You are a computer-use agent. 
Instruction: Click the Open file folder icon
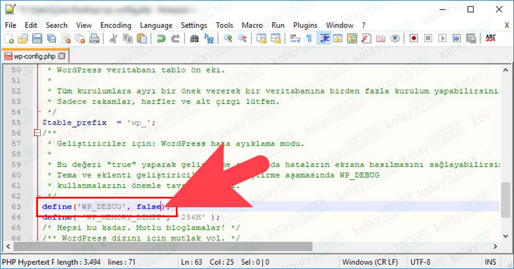pos(23,38)
